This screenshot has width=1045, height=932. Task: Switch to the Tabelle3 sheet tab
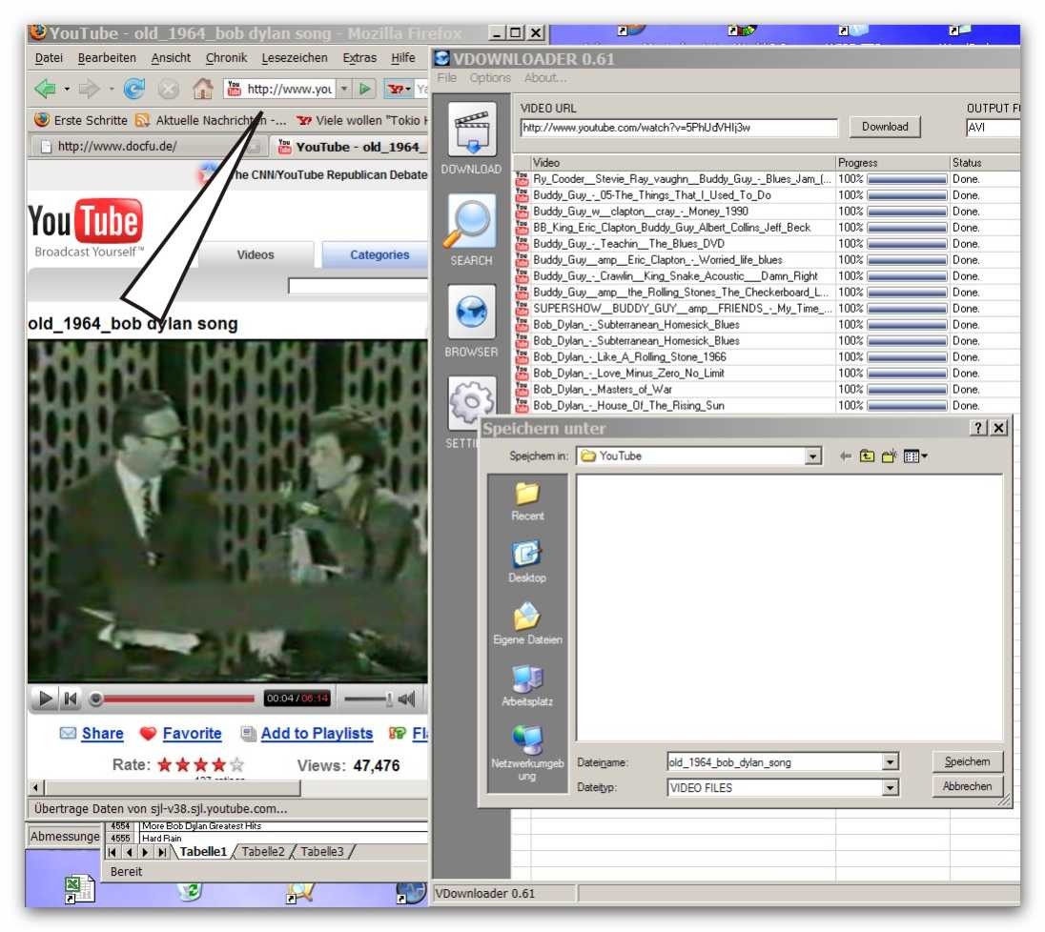point(322,852)
